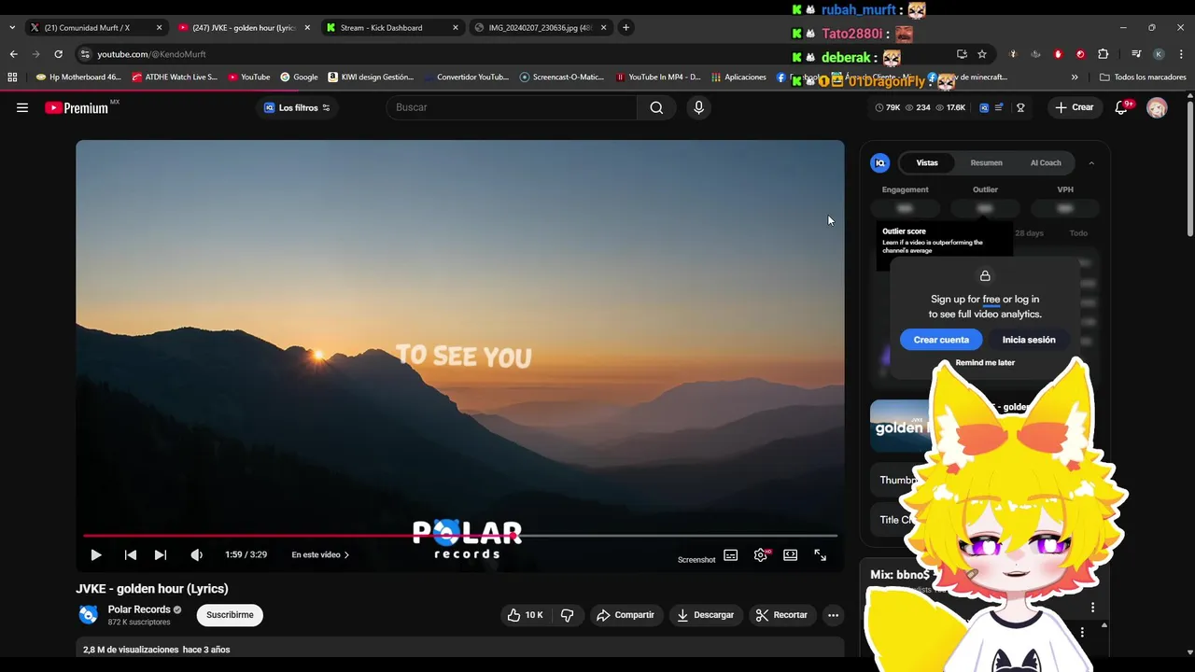
Task: Open Polar Records channel name link
Action: [139, 609]
